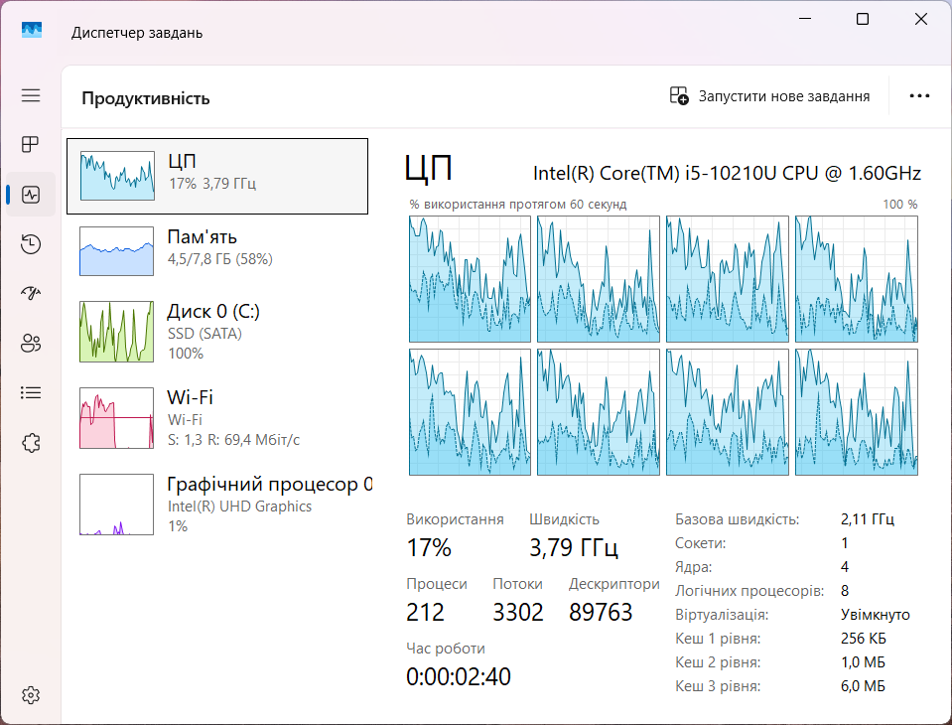
Task: Select the ЦП performance item
Action: coord(217,176)
